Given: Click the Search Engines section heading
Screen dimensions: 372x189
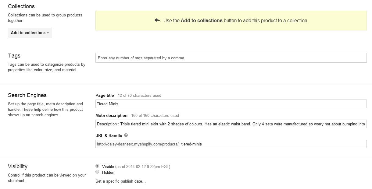Looking at the screenshot, I should tap(27, 95).
